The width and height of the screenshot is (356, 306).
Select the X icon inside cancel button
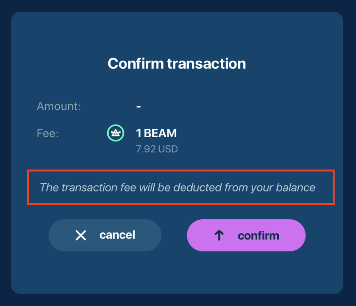point(81,235)
